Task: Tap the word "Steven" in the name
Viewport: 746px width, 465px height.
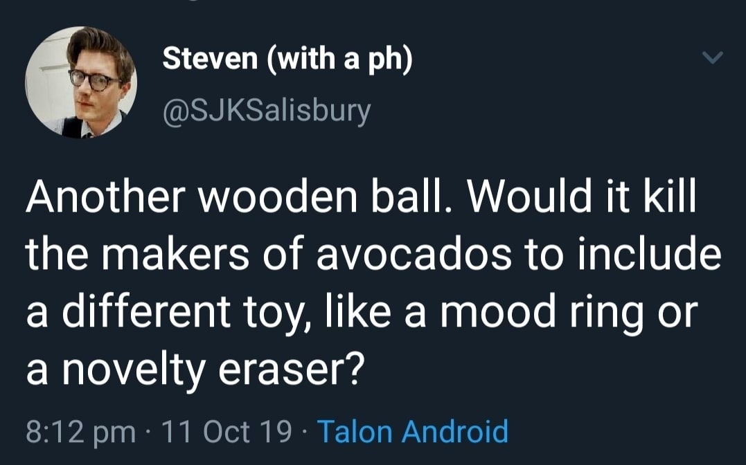Action: 210,59
